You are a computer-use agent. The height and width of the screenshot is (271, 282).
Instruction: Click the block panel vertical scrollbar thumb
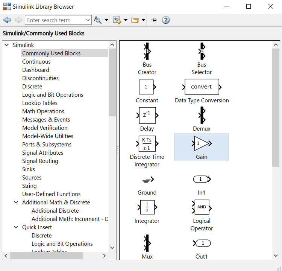276,108
